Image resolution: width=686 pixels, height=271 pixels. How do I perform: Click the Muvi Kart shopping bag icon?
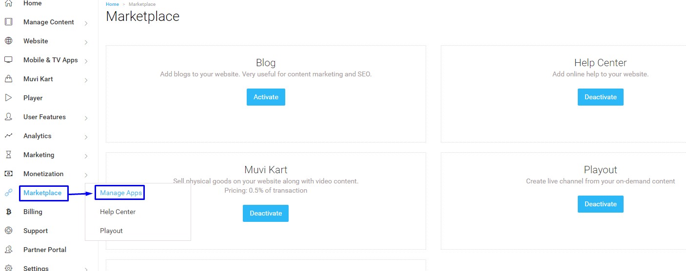pos(8,79)
